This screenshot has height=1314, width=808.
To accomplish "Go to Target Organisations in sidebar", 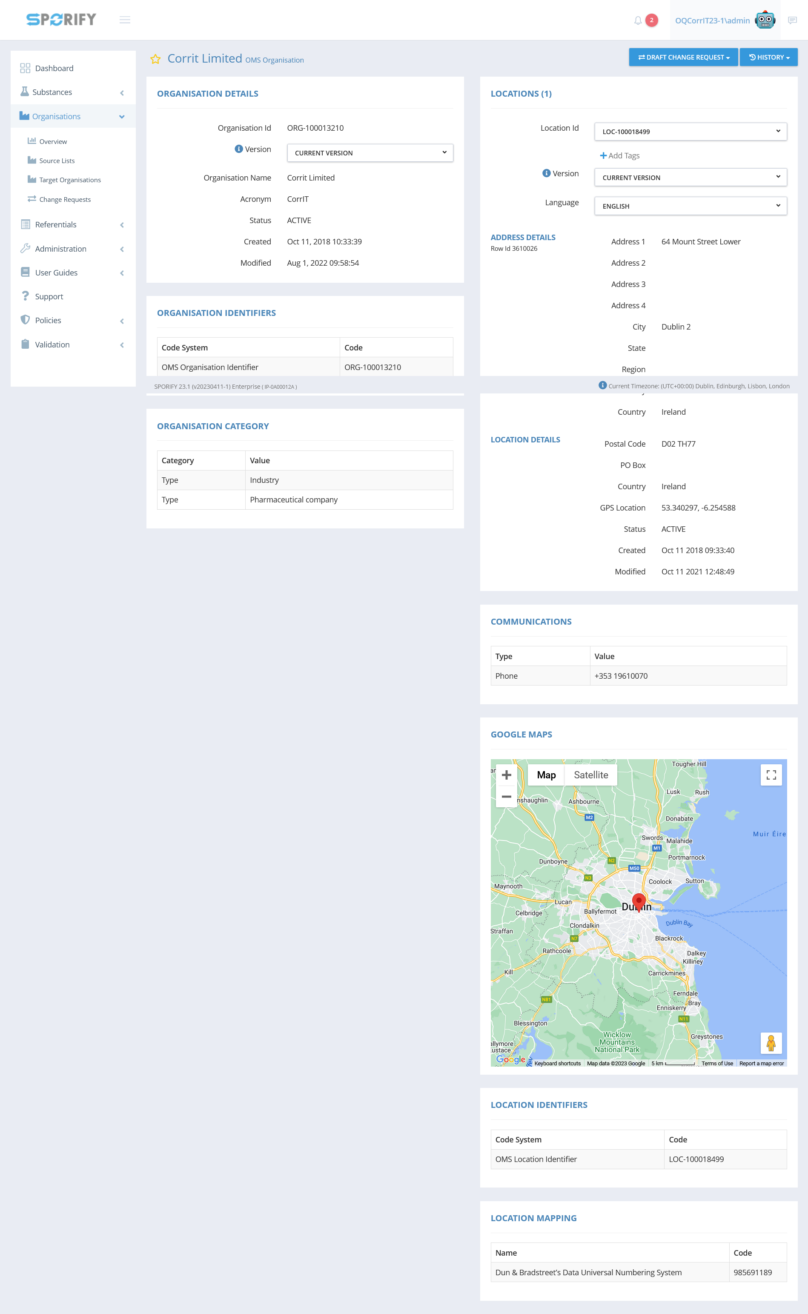I will tap(69, 180).
